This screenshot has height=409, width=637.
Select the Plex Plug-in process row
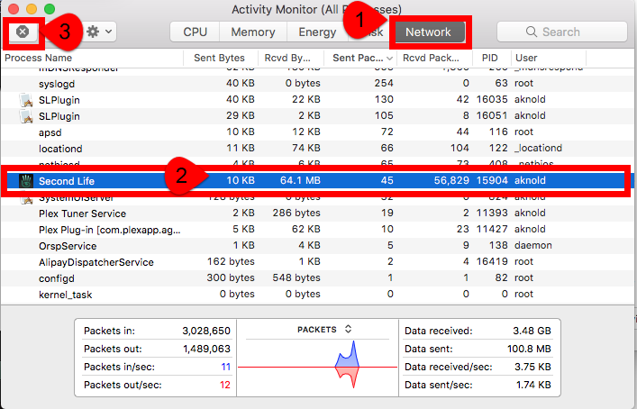click(317, 230)
